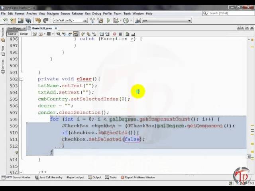Open the Debug menu
The width and height of the screenshot is (255, 191).
click(96, 14)
